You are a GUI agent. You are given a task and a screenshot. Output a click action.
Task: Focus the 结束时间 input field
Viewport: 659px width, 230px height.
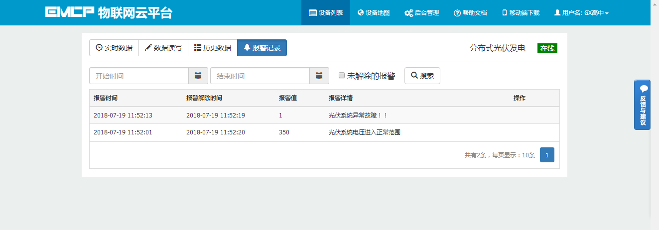(260, 76)
